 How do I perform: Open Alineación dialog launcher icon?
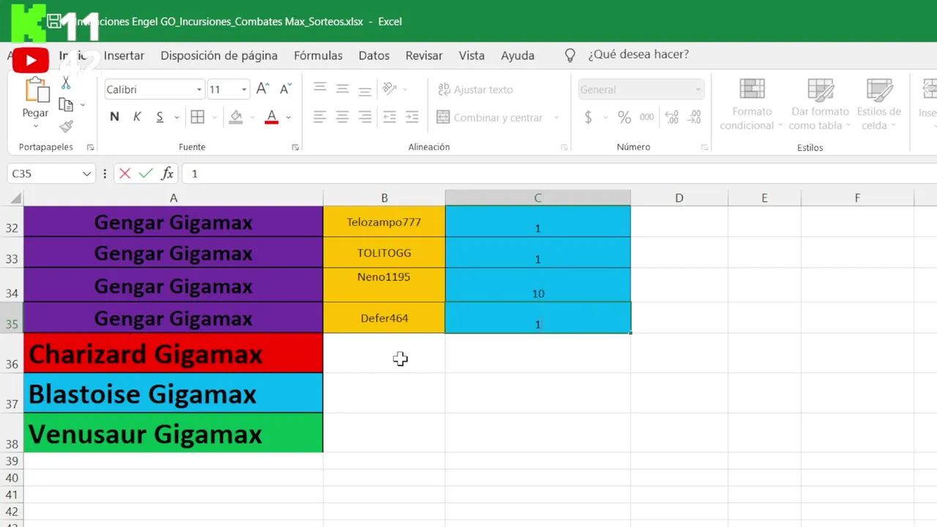click(x=564, y=147)
